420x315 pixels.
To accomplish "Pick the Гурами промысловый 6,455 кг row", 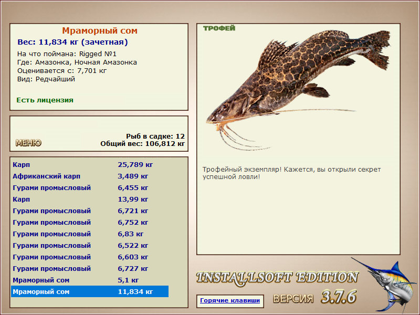I will click(90, 188).
